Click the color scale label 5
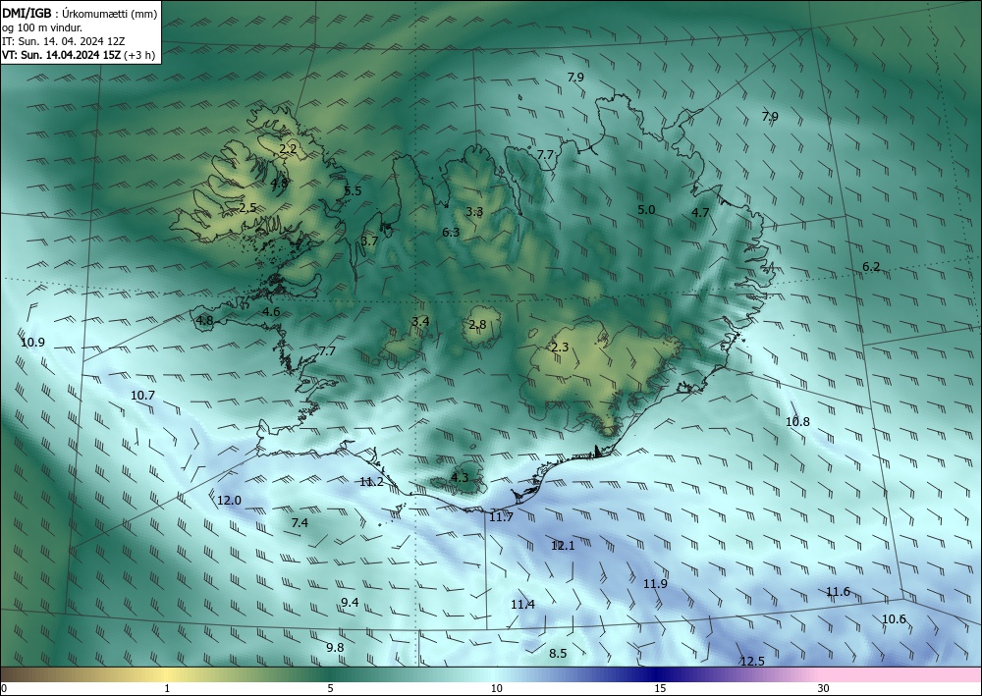This screenshot has width=982, height=696. (x=331, y=689)
